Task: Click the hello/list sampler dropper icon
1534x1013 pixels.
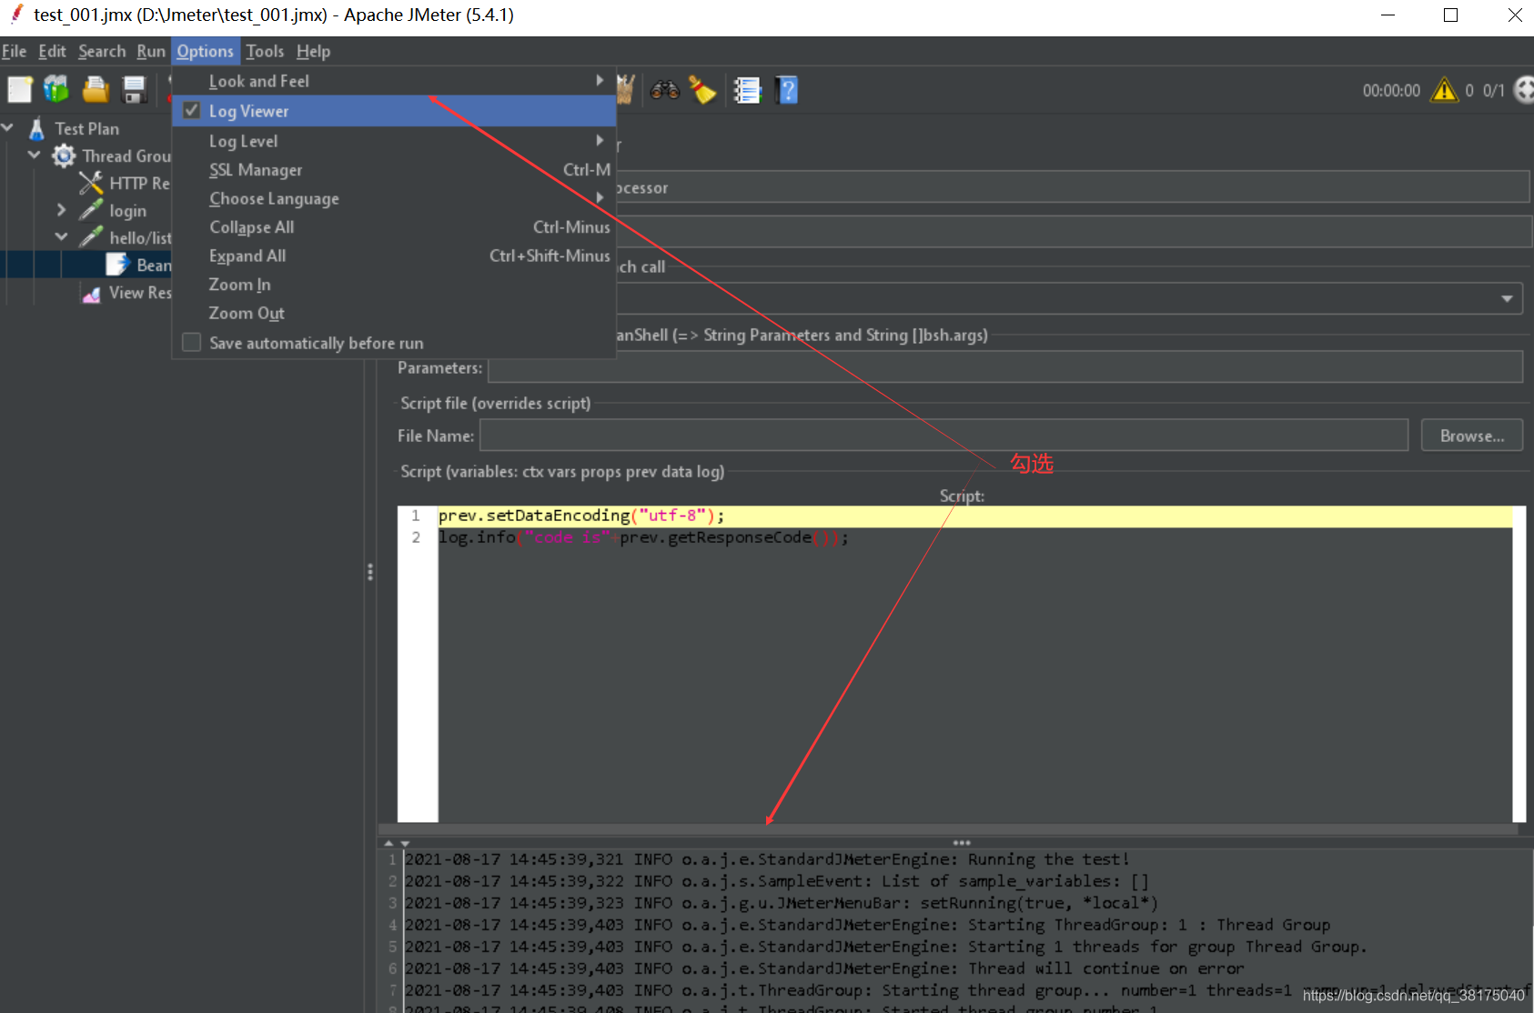Action: pos(91,237)
